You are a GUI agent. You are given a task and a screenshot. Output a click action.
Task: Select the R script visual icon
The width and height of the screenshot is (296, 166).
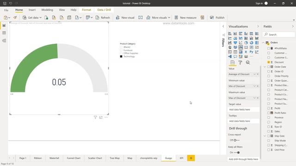click(x=246, y=52)
